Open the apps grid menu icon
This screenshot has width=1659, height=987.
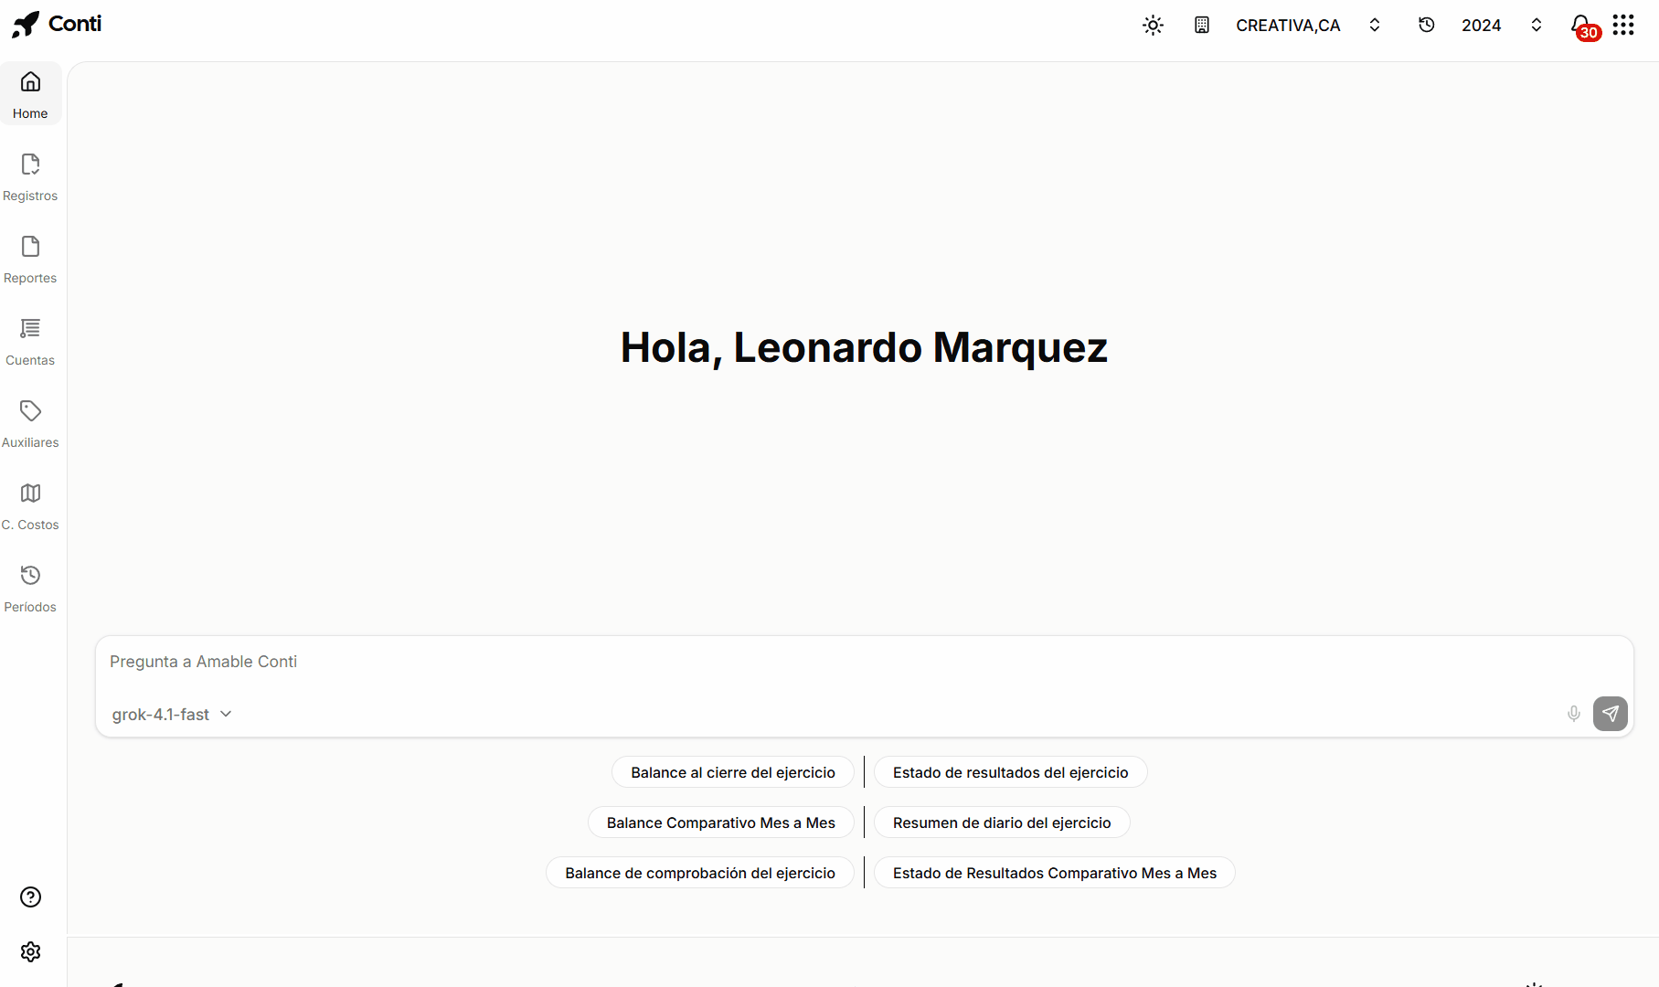click(x=1623, y=25)
